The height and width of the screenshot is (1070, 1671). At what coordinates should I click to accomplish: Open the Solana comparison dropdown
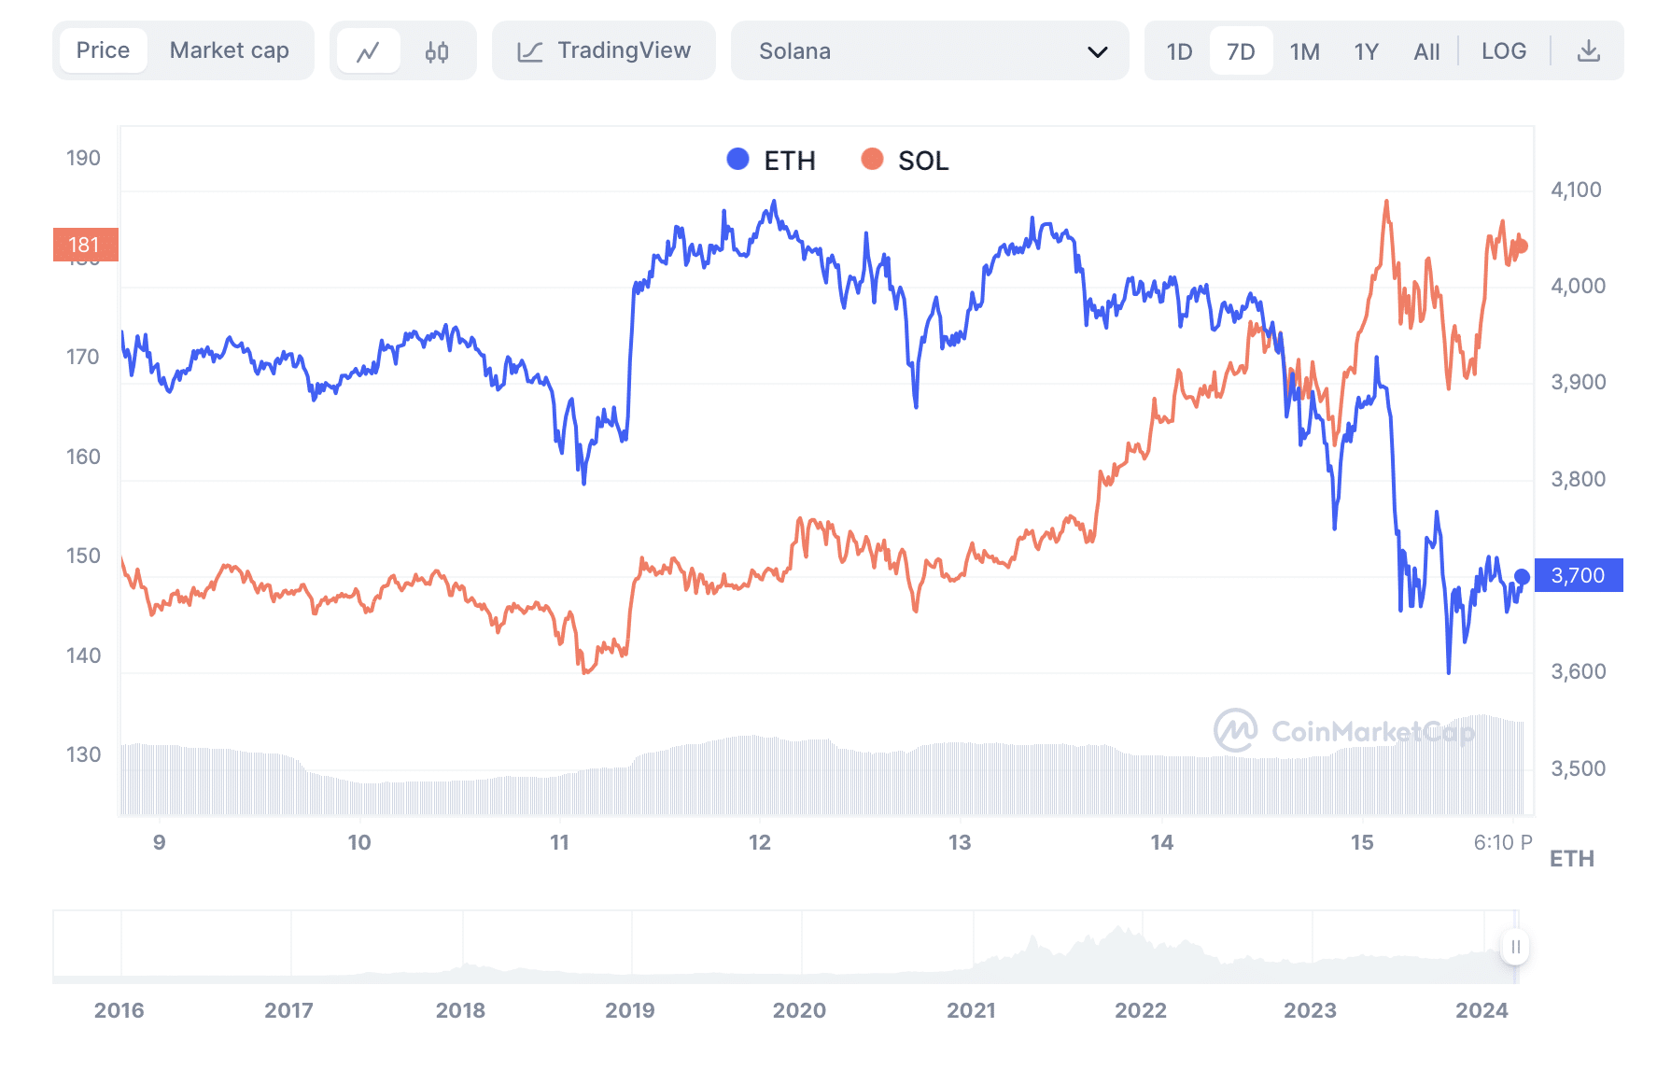(930, 50)
